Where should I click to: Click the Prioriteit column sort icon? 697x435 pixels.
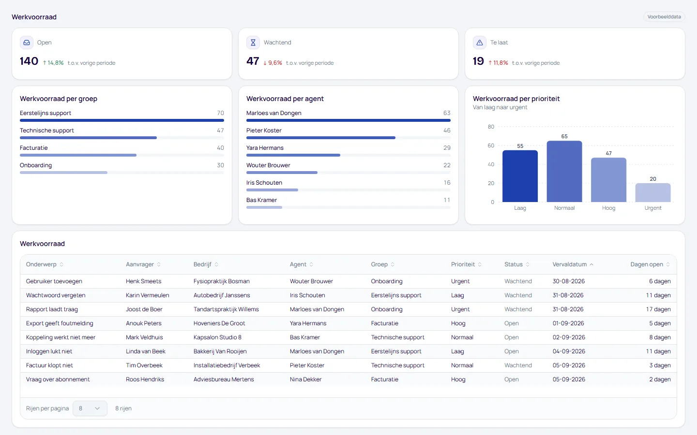(x=480, y=264)
